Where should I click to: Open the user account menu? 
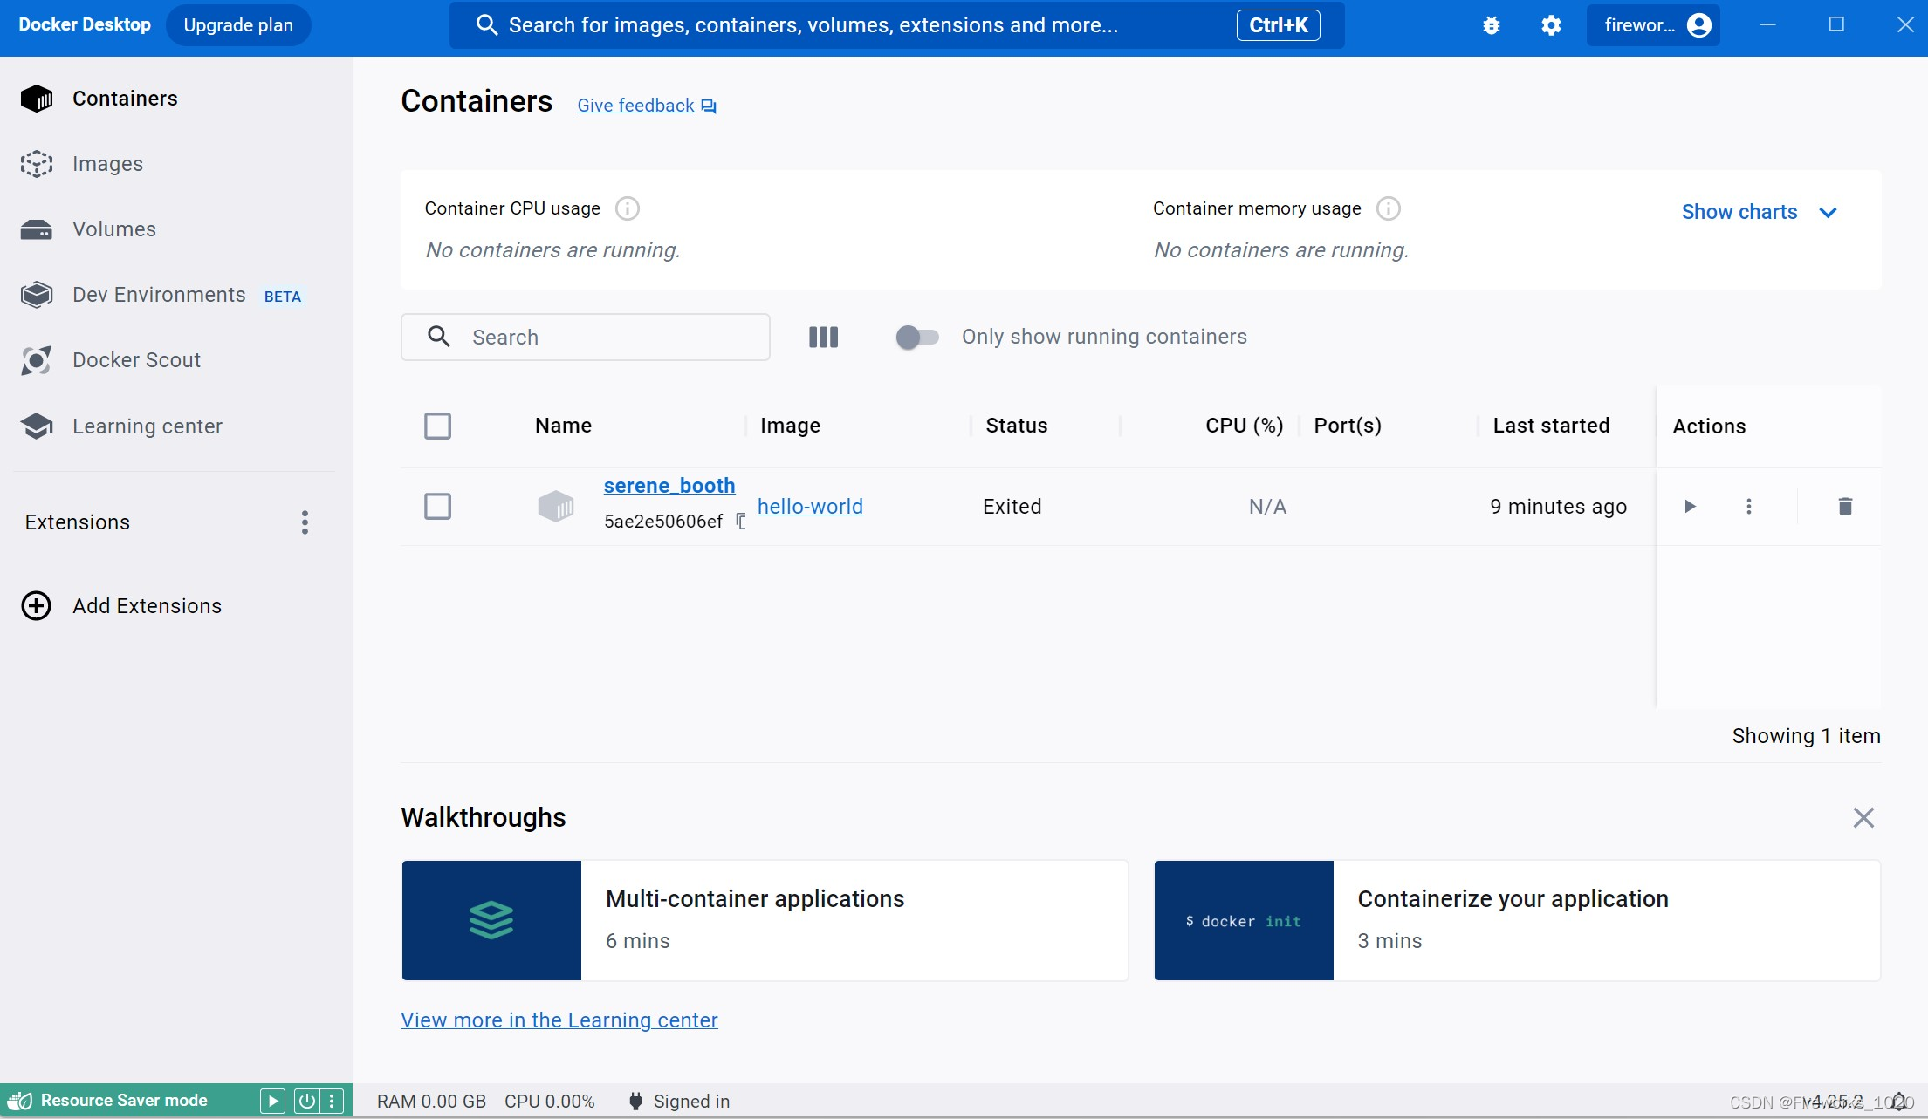coord(1653,25)
